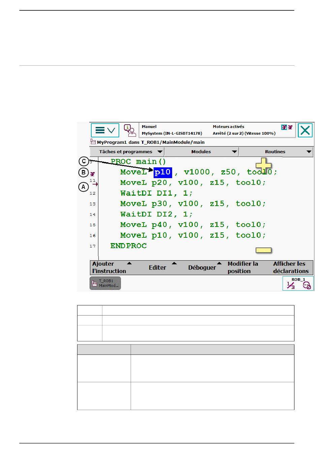Select the p20 position argument
The image size is (320, 464).
coord(159,183)
